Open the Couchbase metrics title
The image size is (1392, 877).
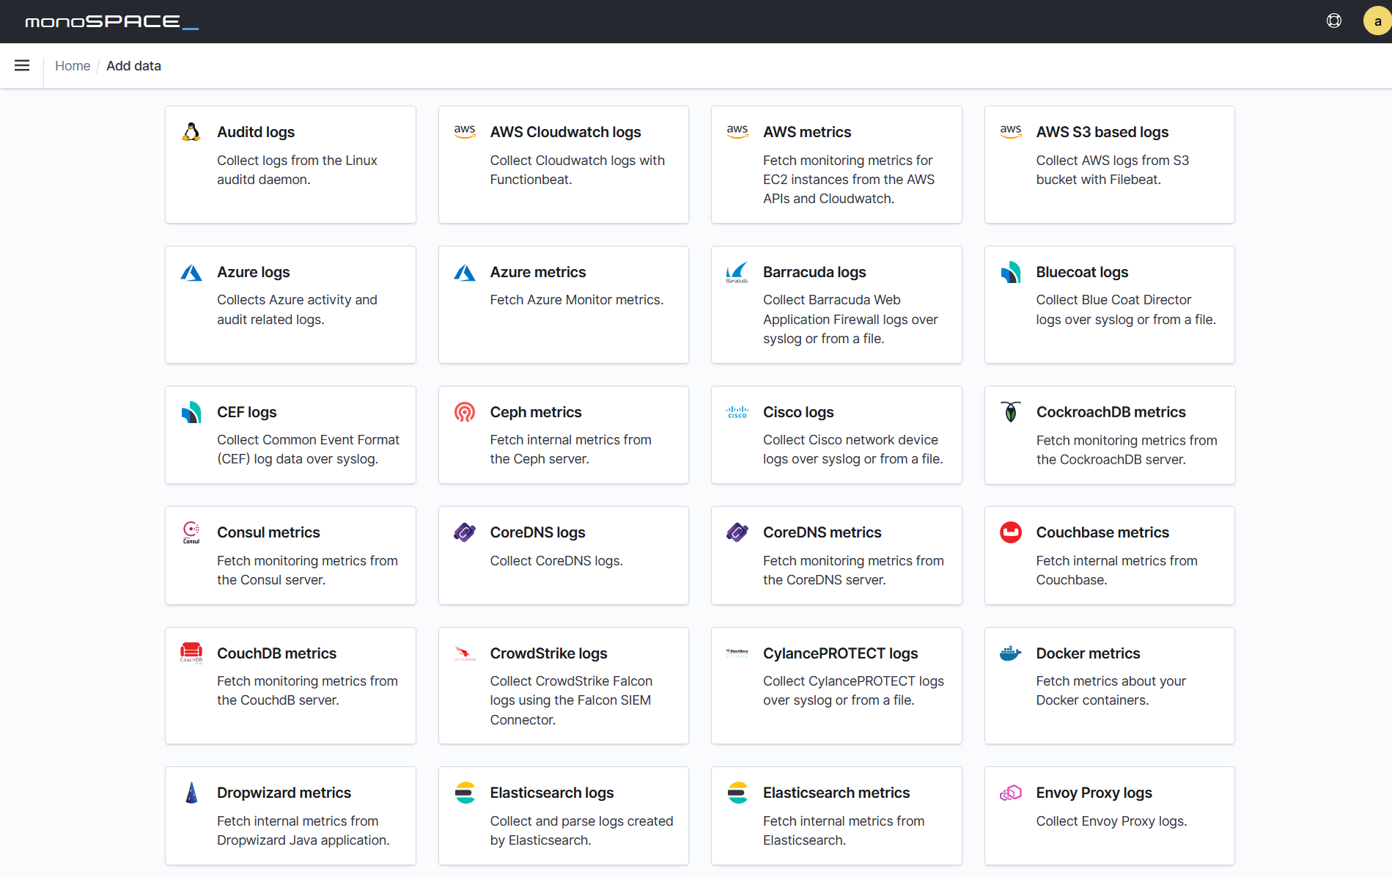click(x=1102, y=532)
